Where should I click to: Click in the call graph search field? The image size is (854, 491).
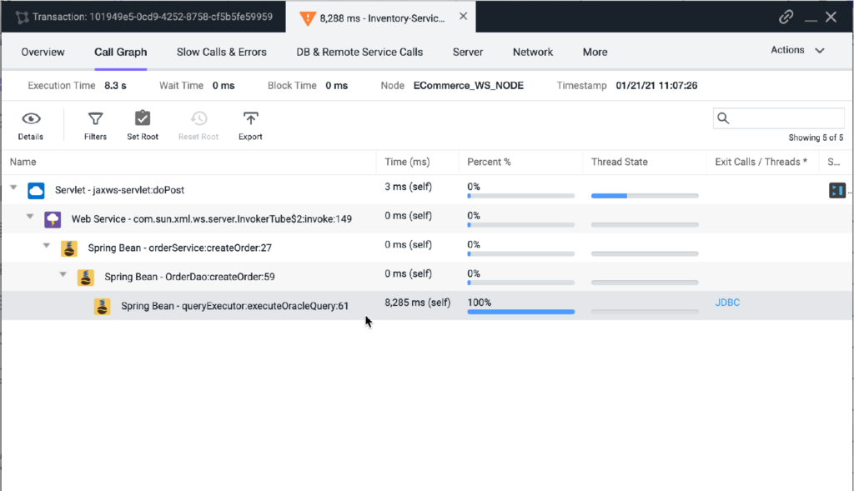point(784,118)
